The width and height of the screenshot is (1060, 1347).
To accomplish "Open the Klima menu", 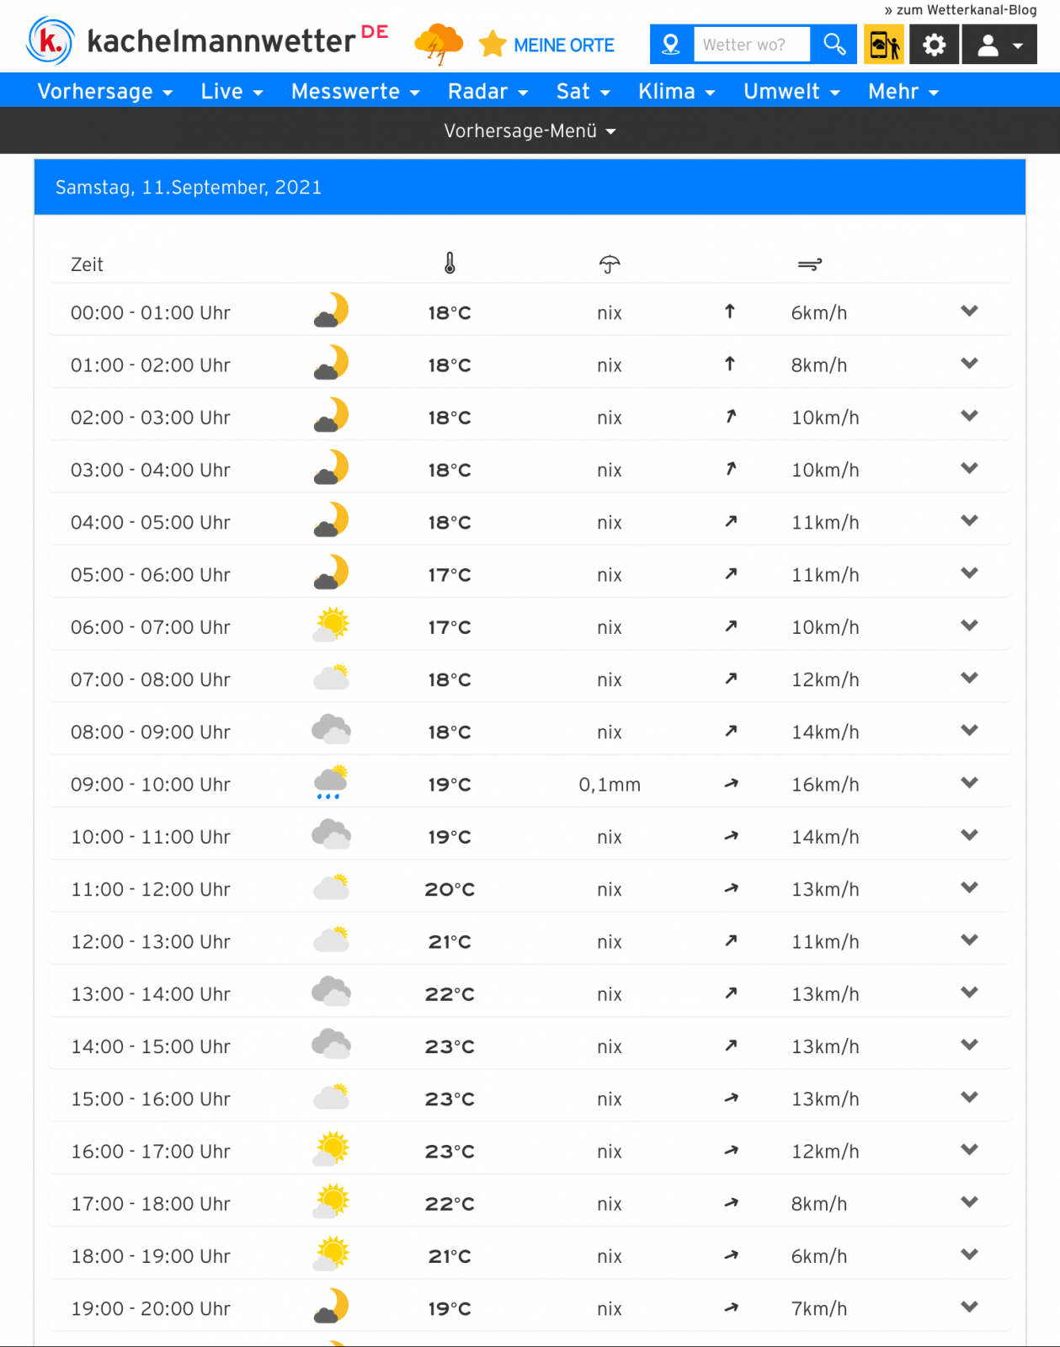I will click(x=676, y=91).
